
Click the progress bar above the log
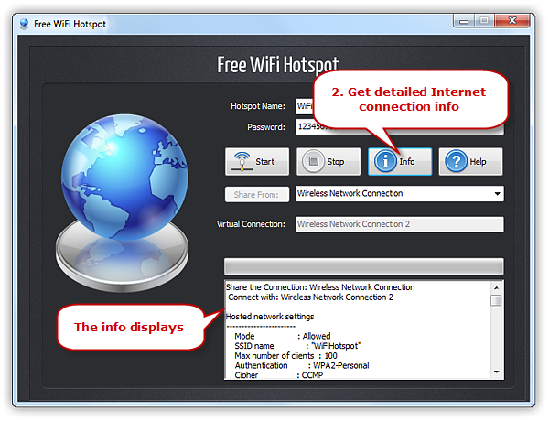click(x=364, y=266)
